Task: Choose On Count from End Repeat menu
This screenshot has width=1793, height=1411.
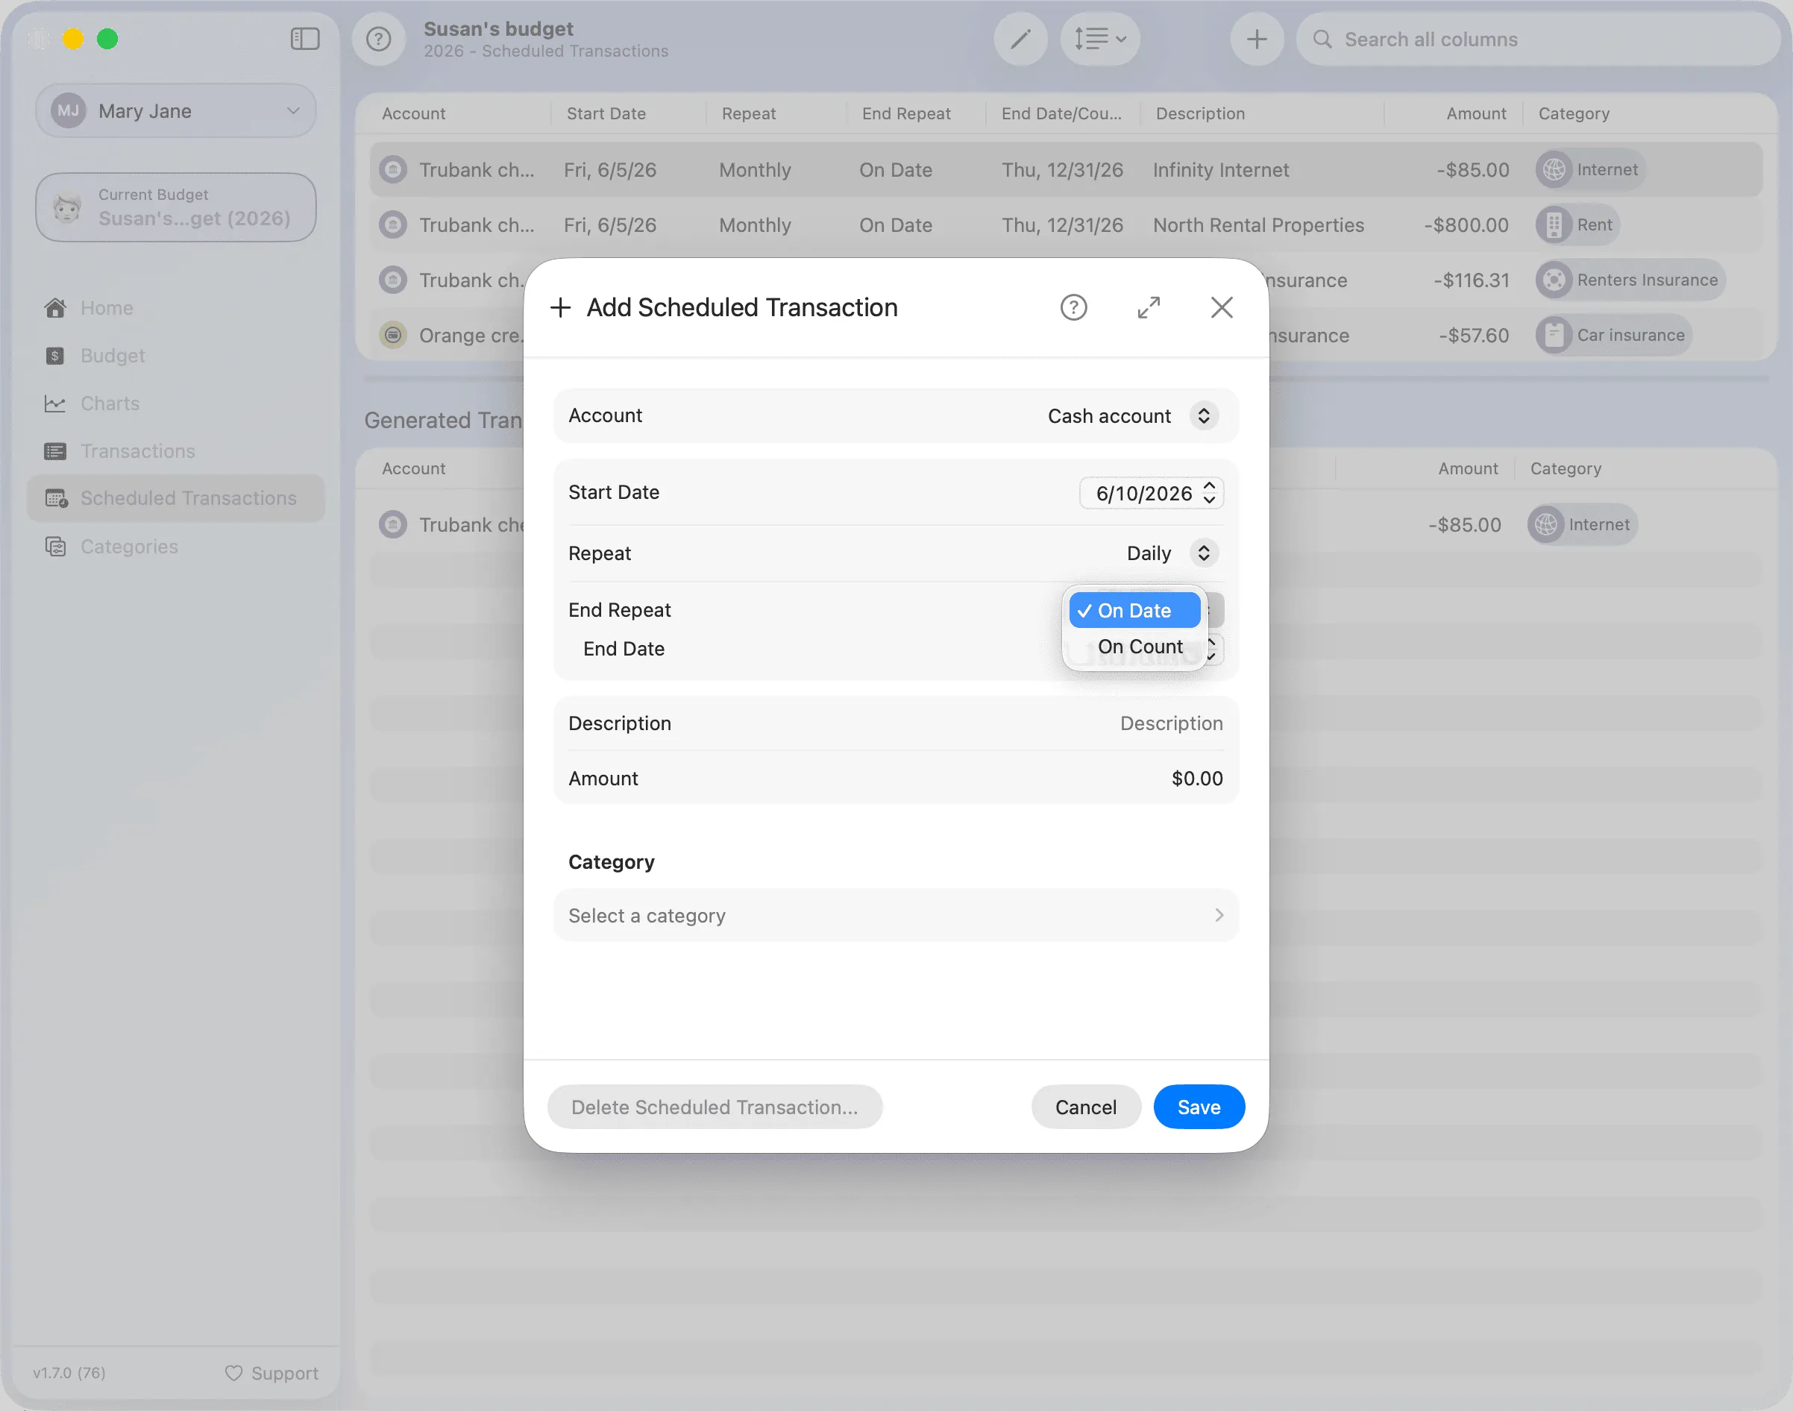Action: tap(1134, 647)
